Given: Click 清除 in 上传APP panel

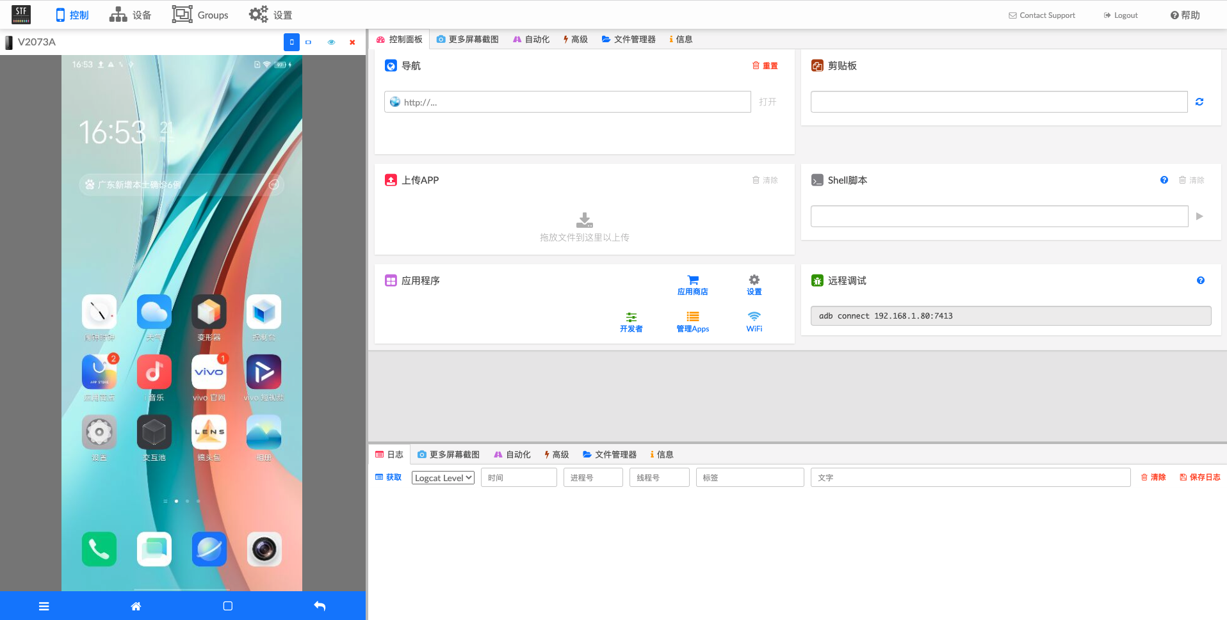Looking at the screenshot, I should click(765, 180).
